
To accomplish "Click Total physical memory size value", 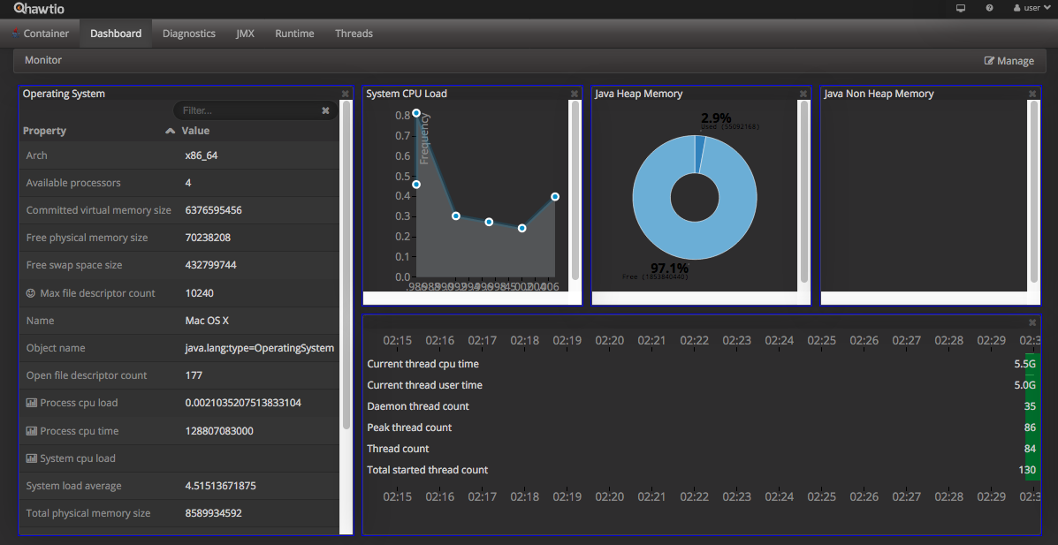I will pos(213,513).
